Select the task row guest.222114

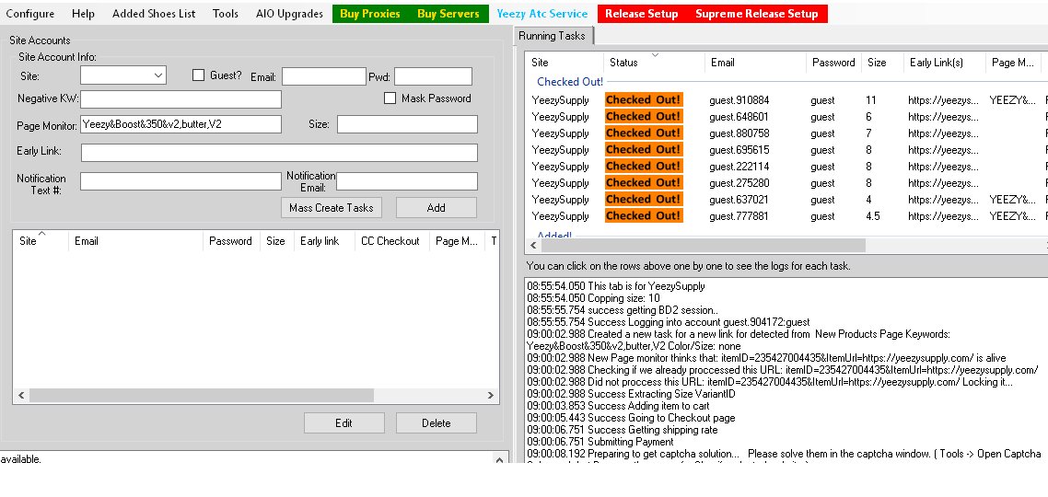pyautogui.click(x=786, y=167)
